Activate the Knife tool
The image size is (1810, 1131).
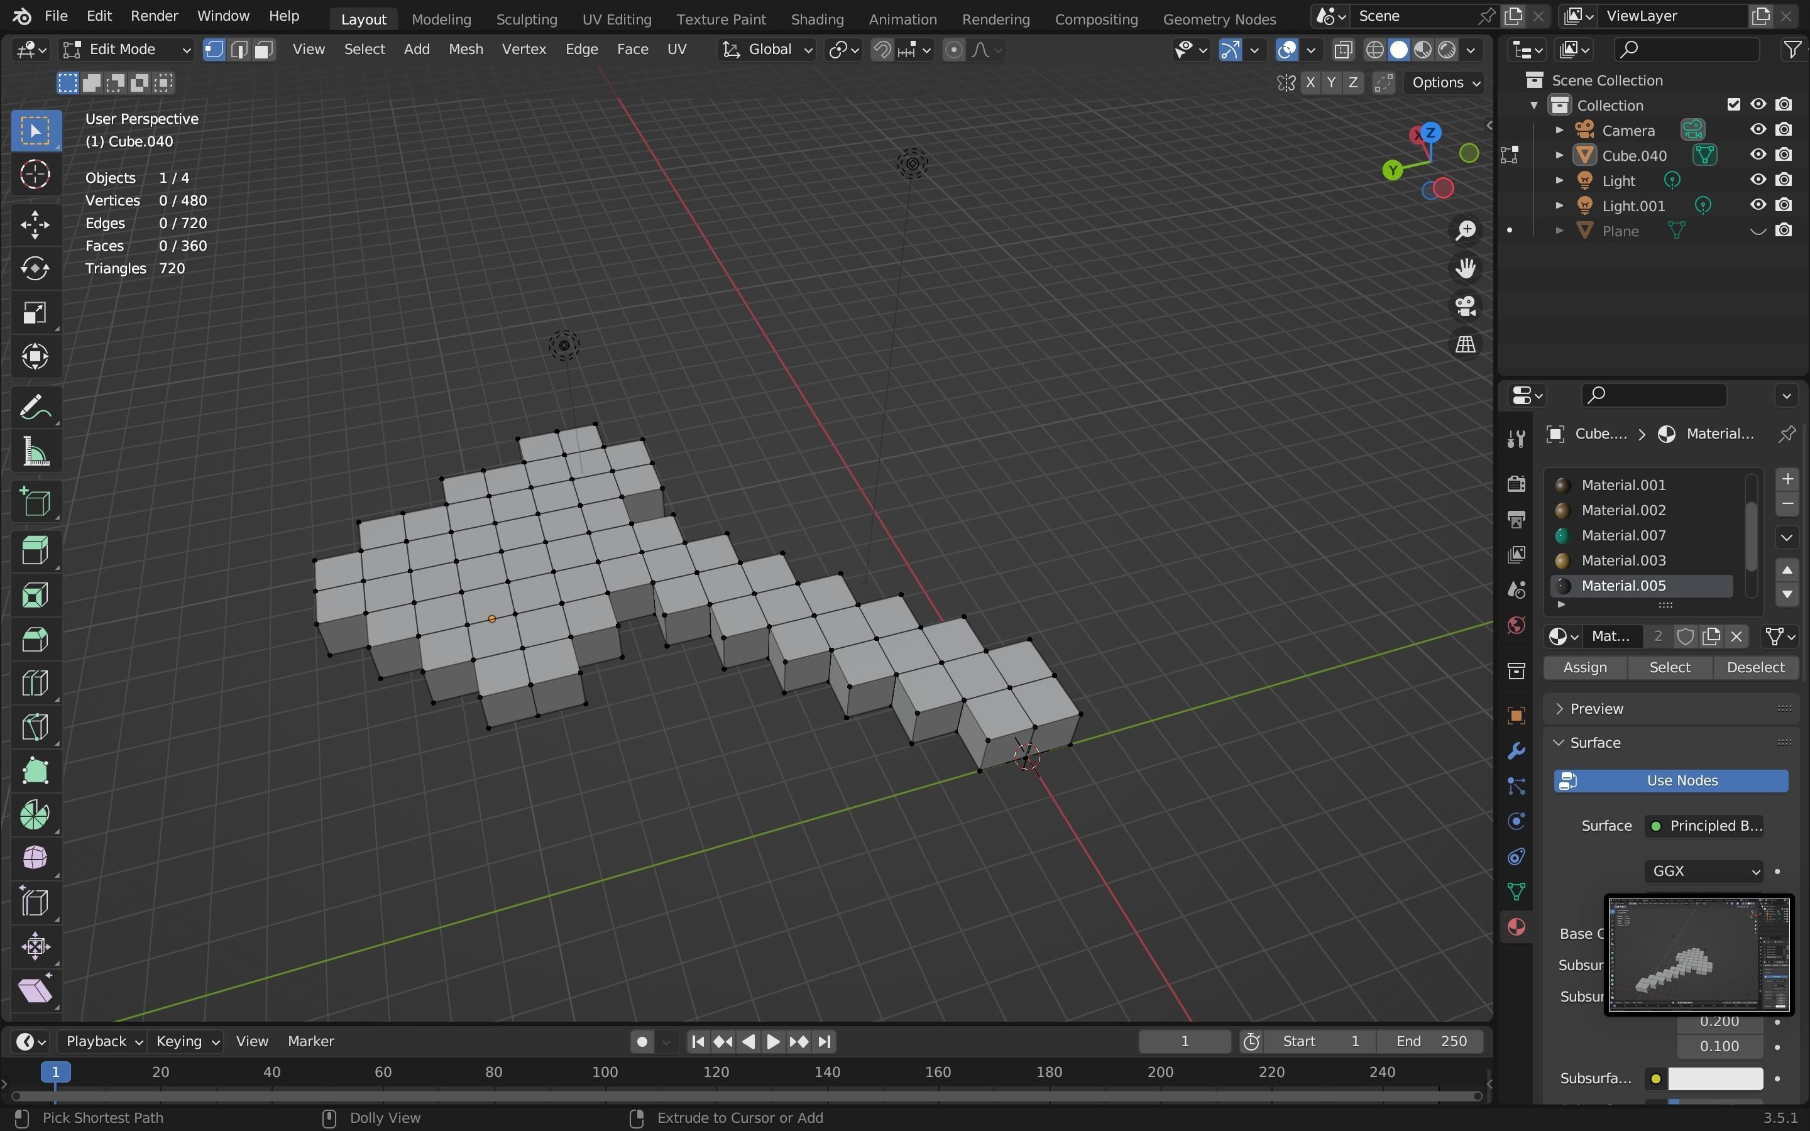(35, 726)
